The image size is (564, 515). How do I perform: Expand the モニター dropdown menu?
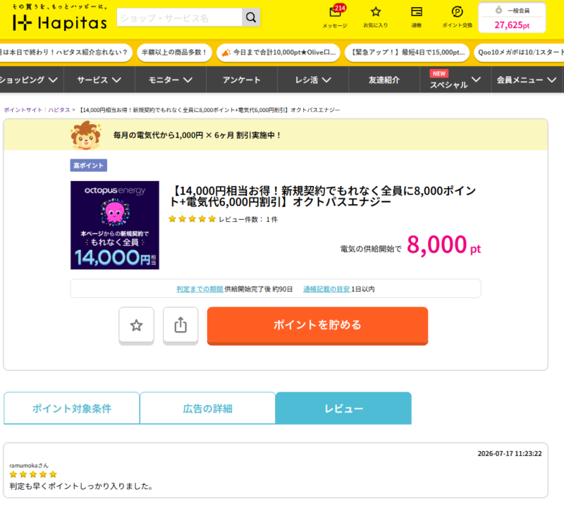click(x=171, y=80)
